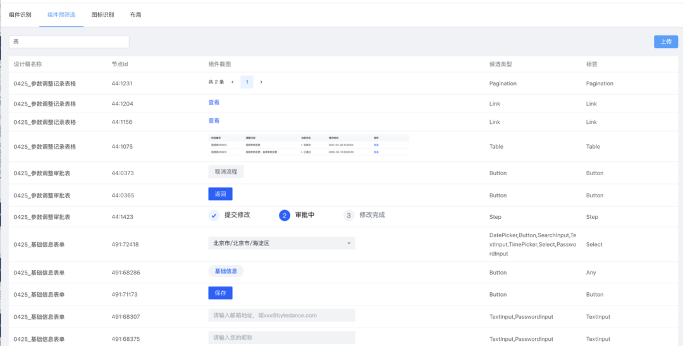
Task: Click the previous page arrow in pagination
Action: coord(232,82)
